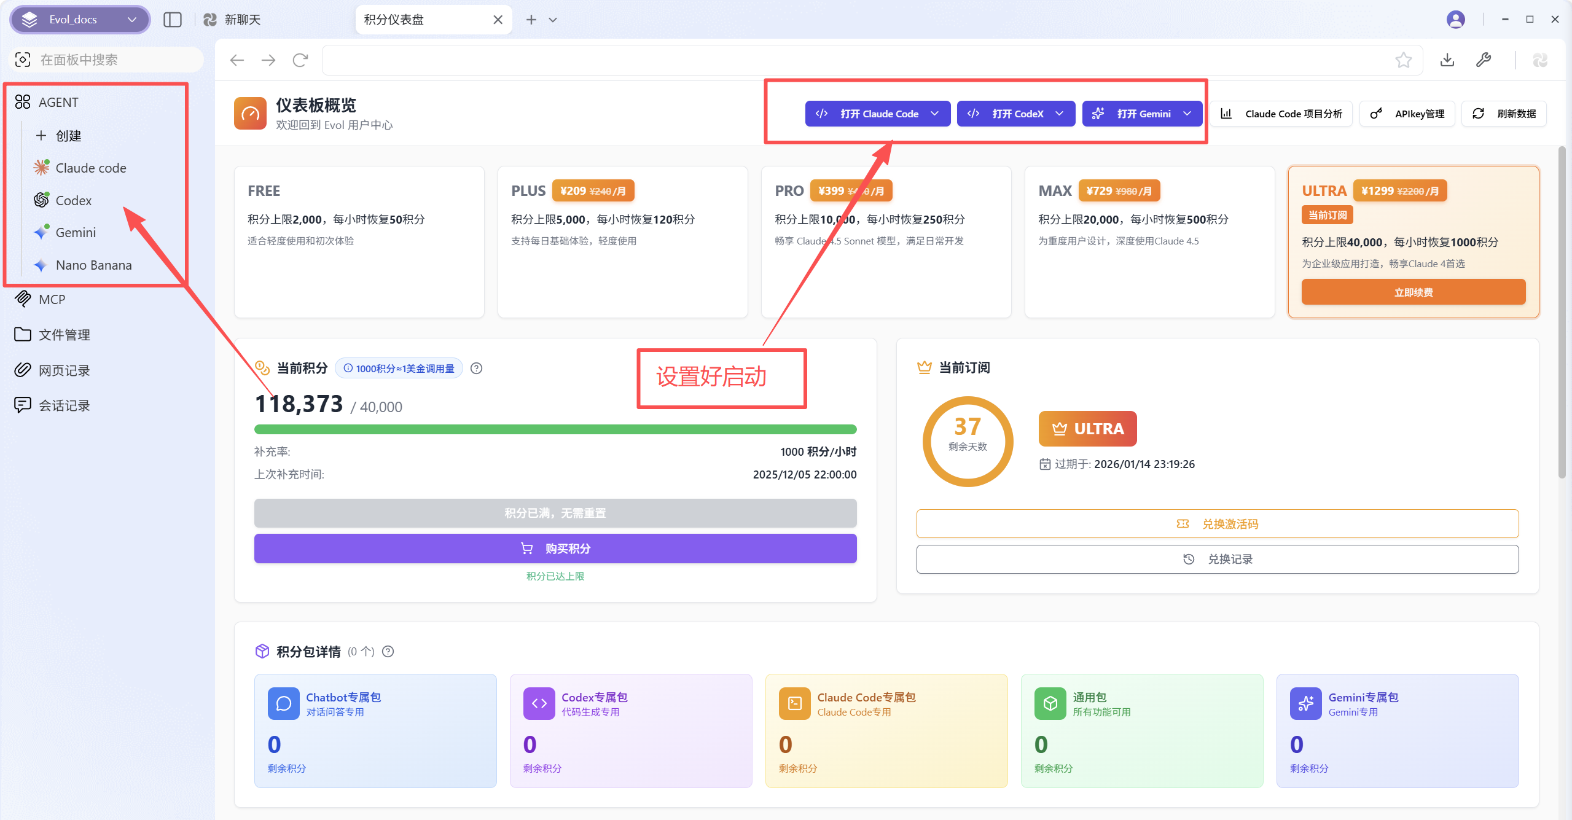Click the user profile avatar icon
The height and width of the screenshot is (820, 1572).
(1456, 20)
